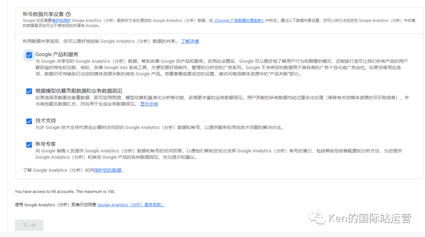
Task: Click the Google 产品和服务 option title
Action: point(57,54)
